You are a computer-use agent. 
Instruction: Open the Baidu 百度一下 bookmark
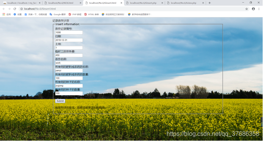[36, 14]
